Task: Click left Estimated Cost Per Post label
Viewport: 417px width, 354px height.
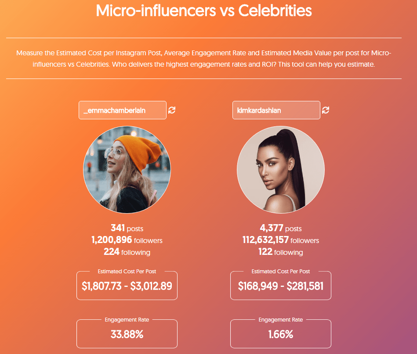Action: (x=127, y=272)
